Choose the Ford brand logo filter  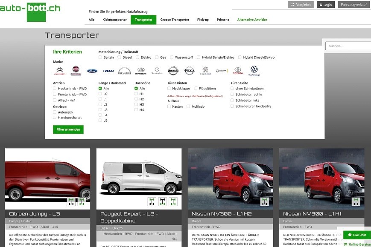(92, 71)
